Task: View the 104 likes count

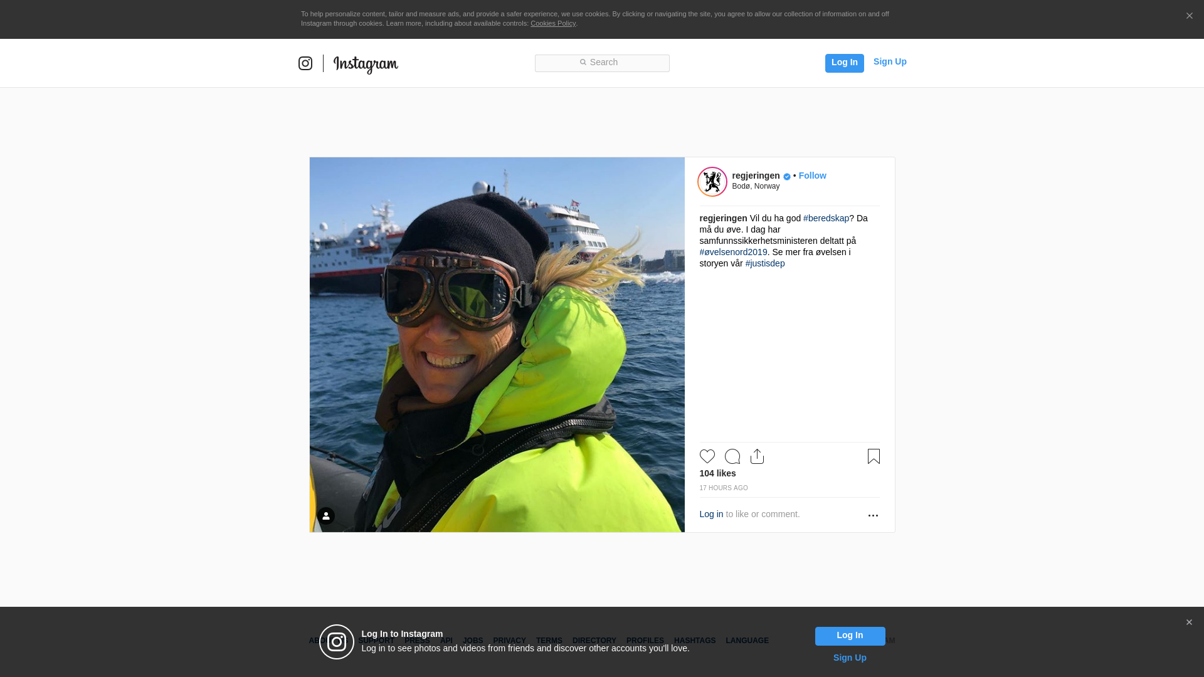Action: click(x=717, y=473)
